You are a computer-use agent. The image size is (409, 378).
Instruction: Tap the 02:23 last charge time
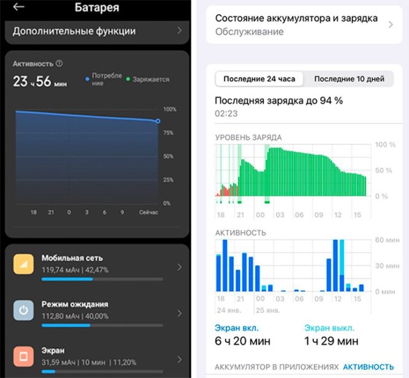pyautogui.click(x=226, y=114)
